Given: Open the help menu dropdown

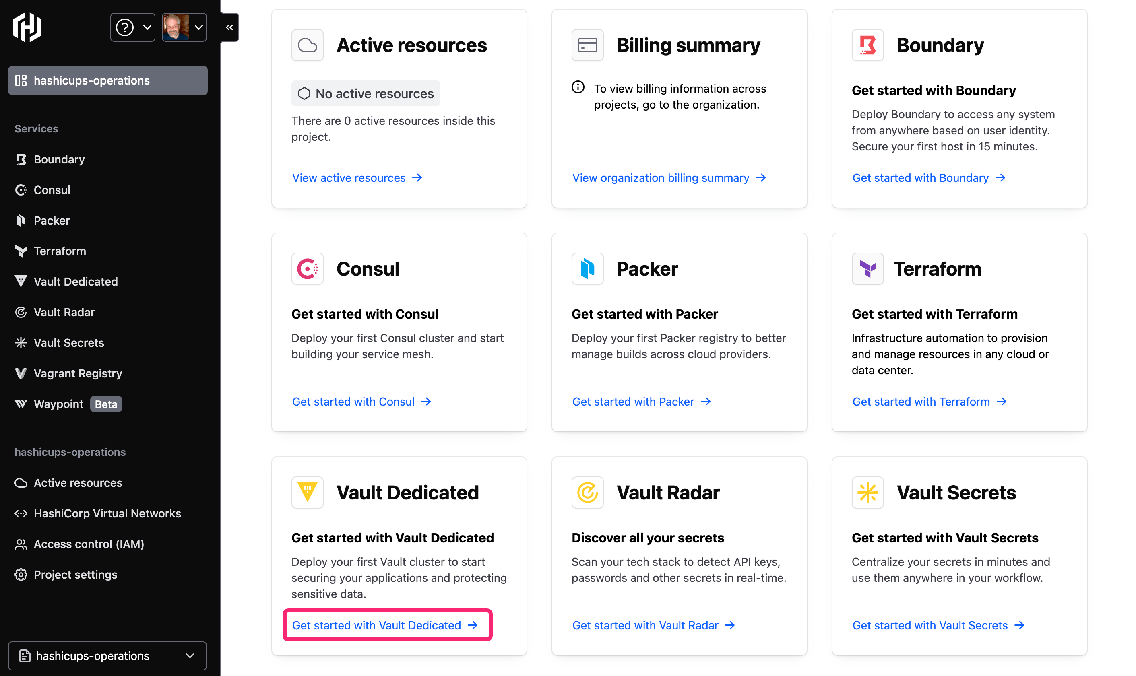Looking at the screenshot, I should pos(132,27).
